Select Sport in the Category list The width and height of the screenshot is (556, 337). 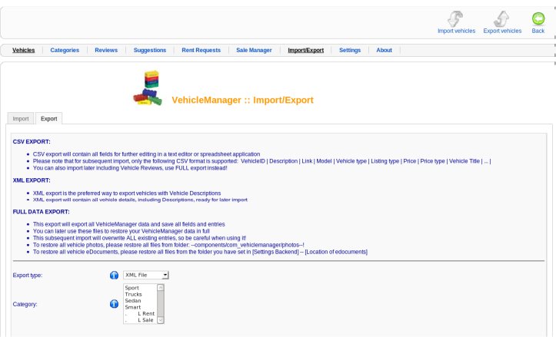[140, 288]
